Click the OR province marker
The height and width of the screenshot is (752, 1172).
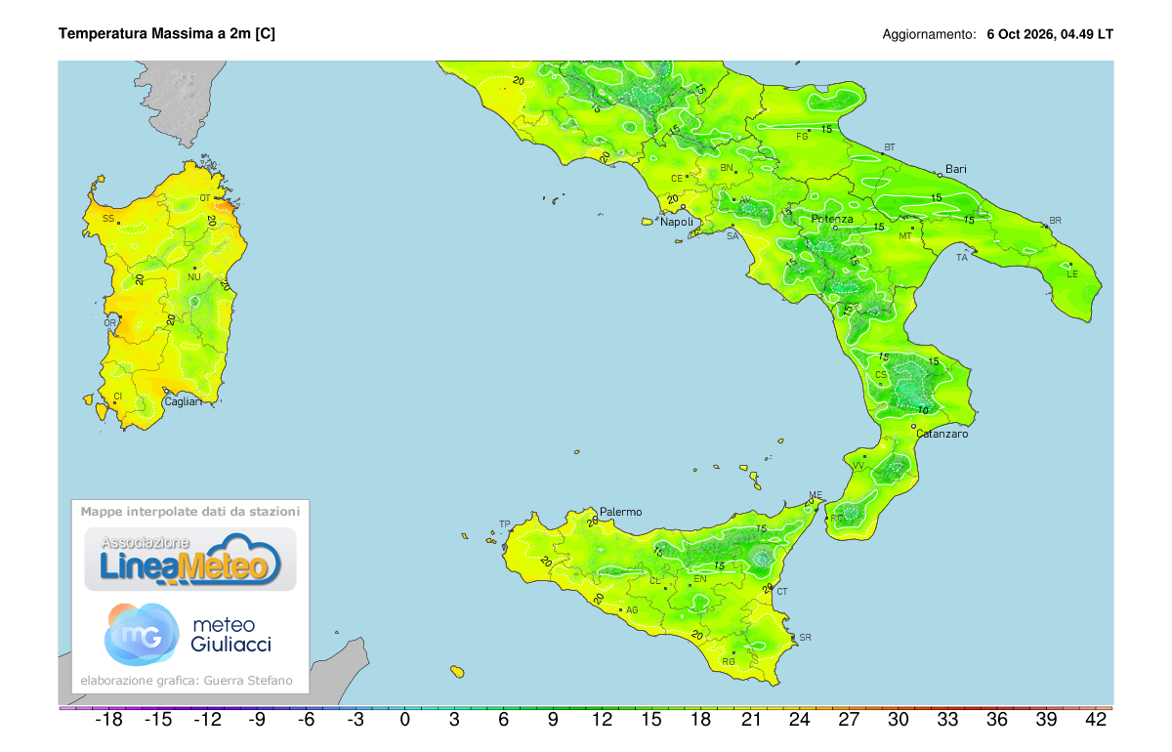coord(110,322)
